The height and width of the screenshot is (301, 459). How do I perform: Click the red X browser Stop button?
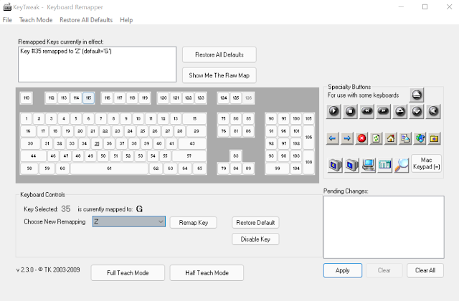click(x=361, y=138)
